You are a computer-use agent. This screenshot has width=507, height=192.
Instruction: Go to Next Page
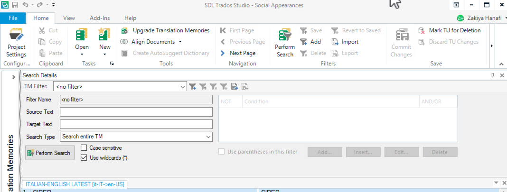tap(238, 53)
